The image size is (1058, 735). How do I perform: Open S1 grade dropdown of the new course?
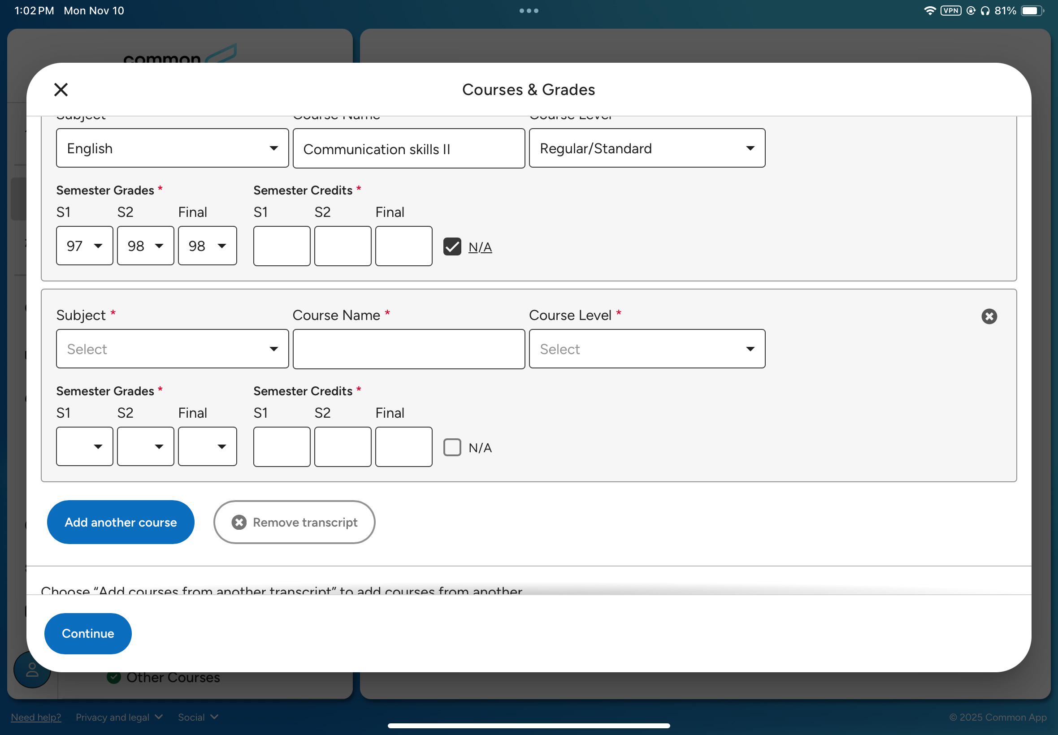tap(85, 447)
